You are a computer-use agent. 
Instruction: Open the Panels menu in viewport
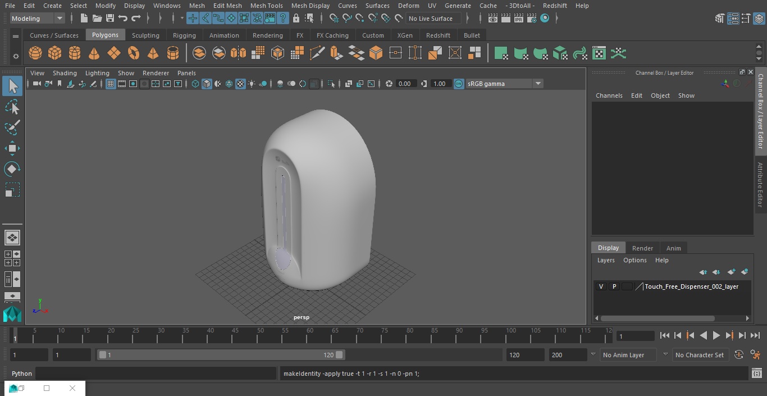(186, 73)
